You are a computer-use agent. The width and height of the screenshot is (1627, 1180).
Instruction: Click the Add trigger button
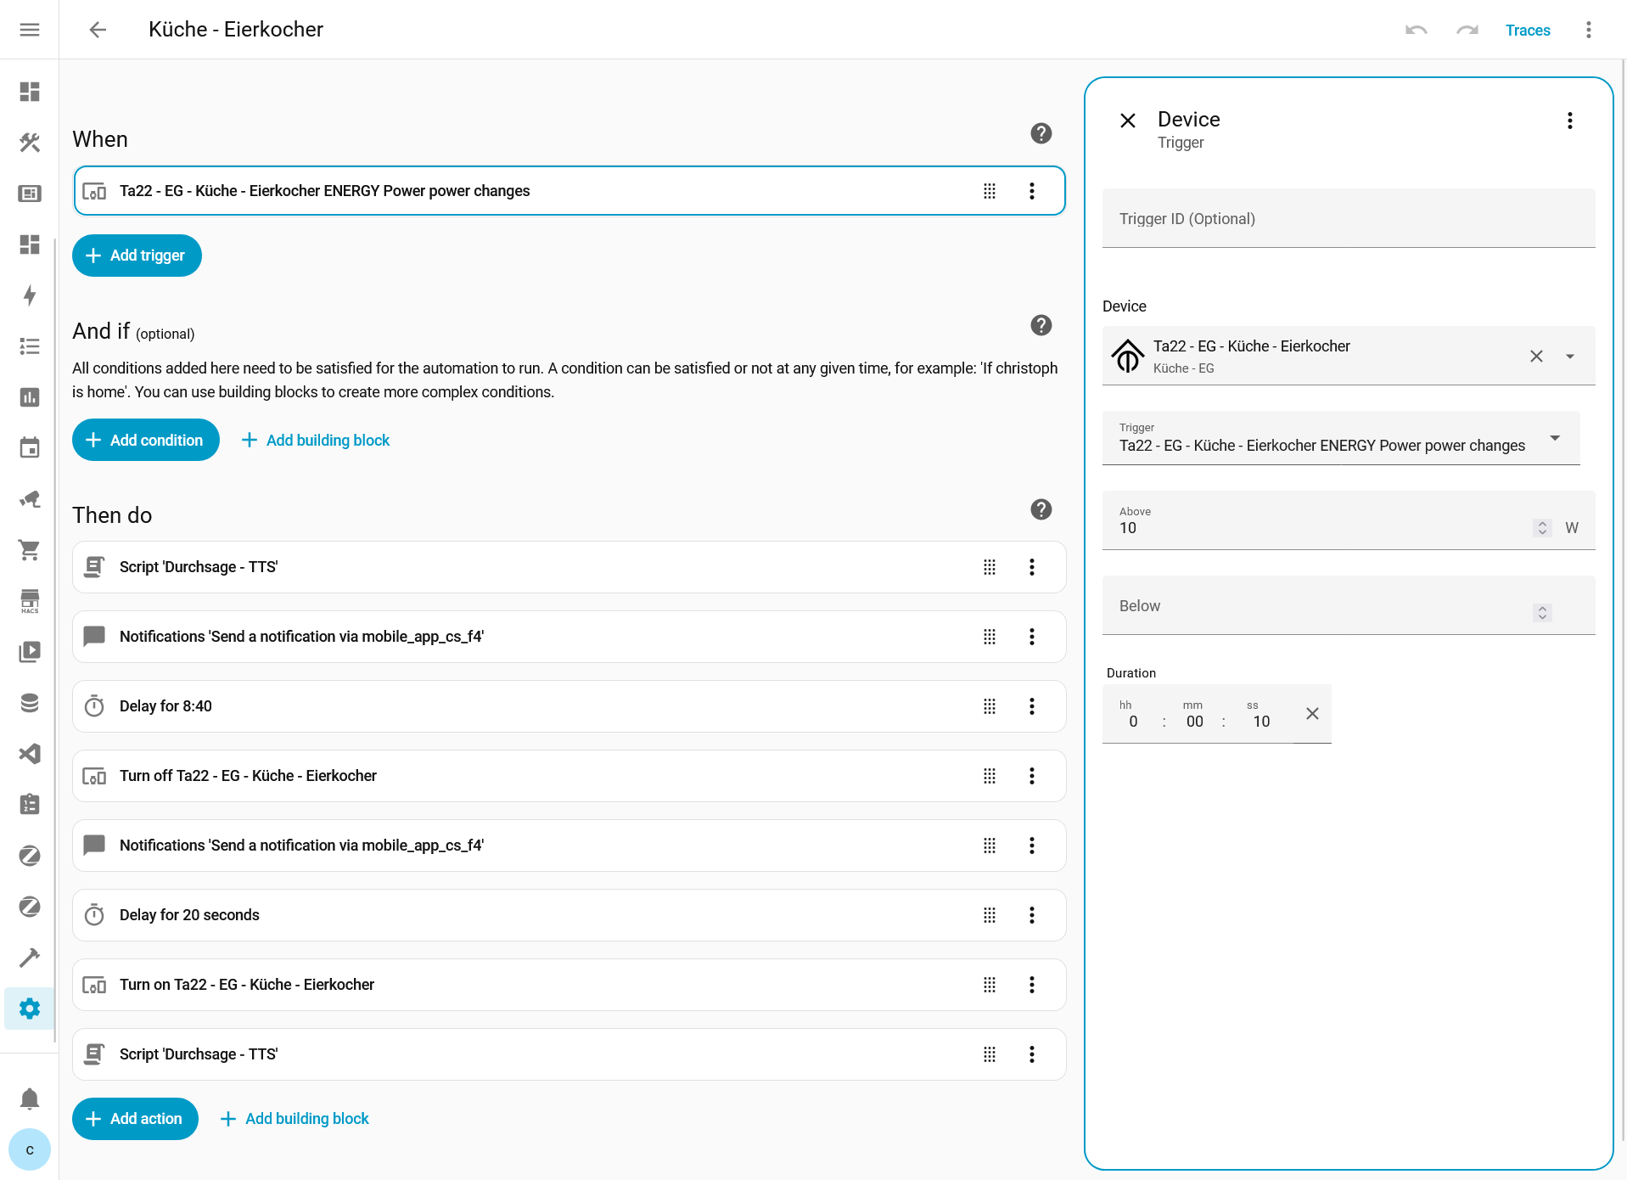point(137,256)
